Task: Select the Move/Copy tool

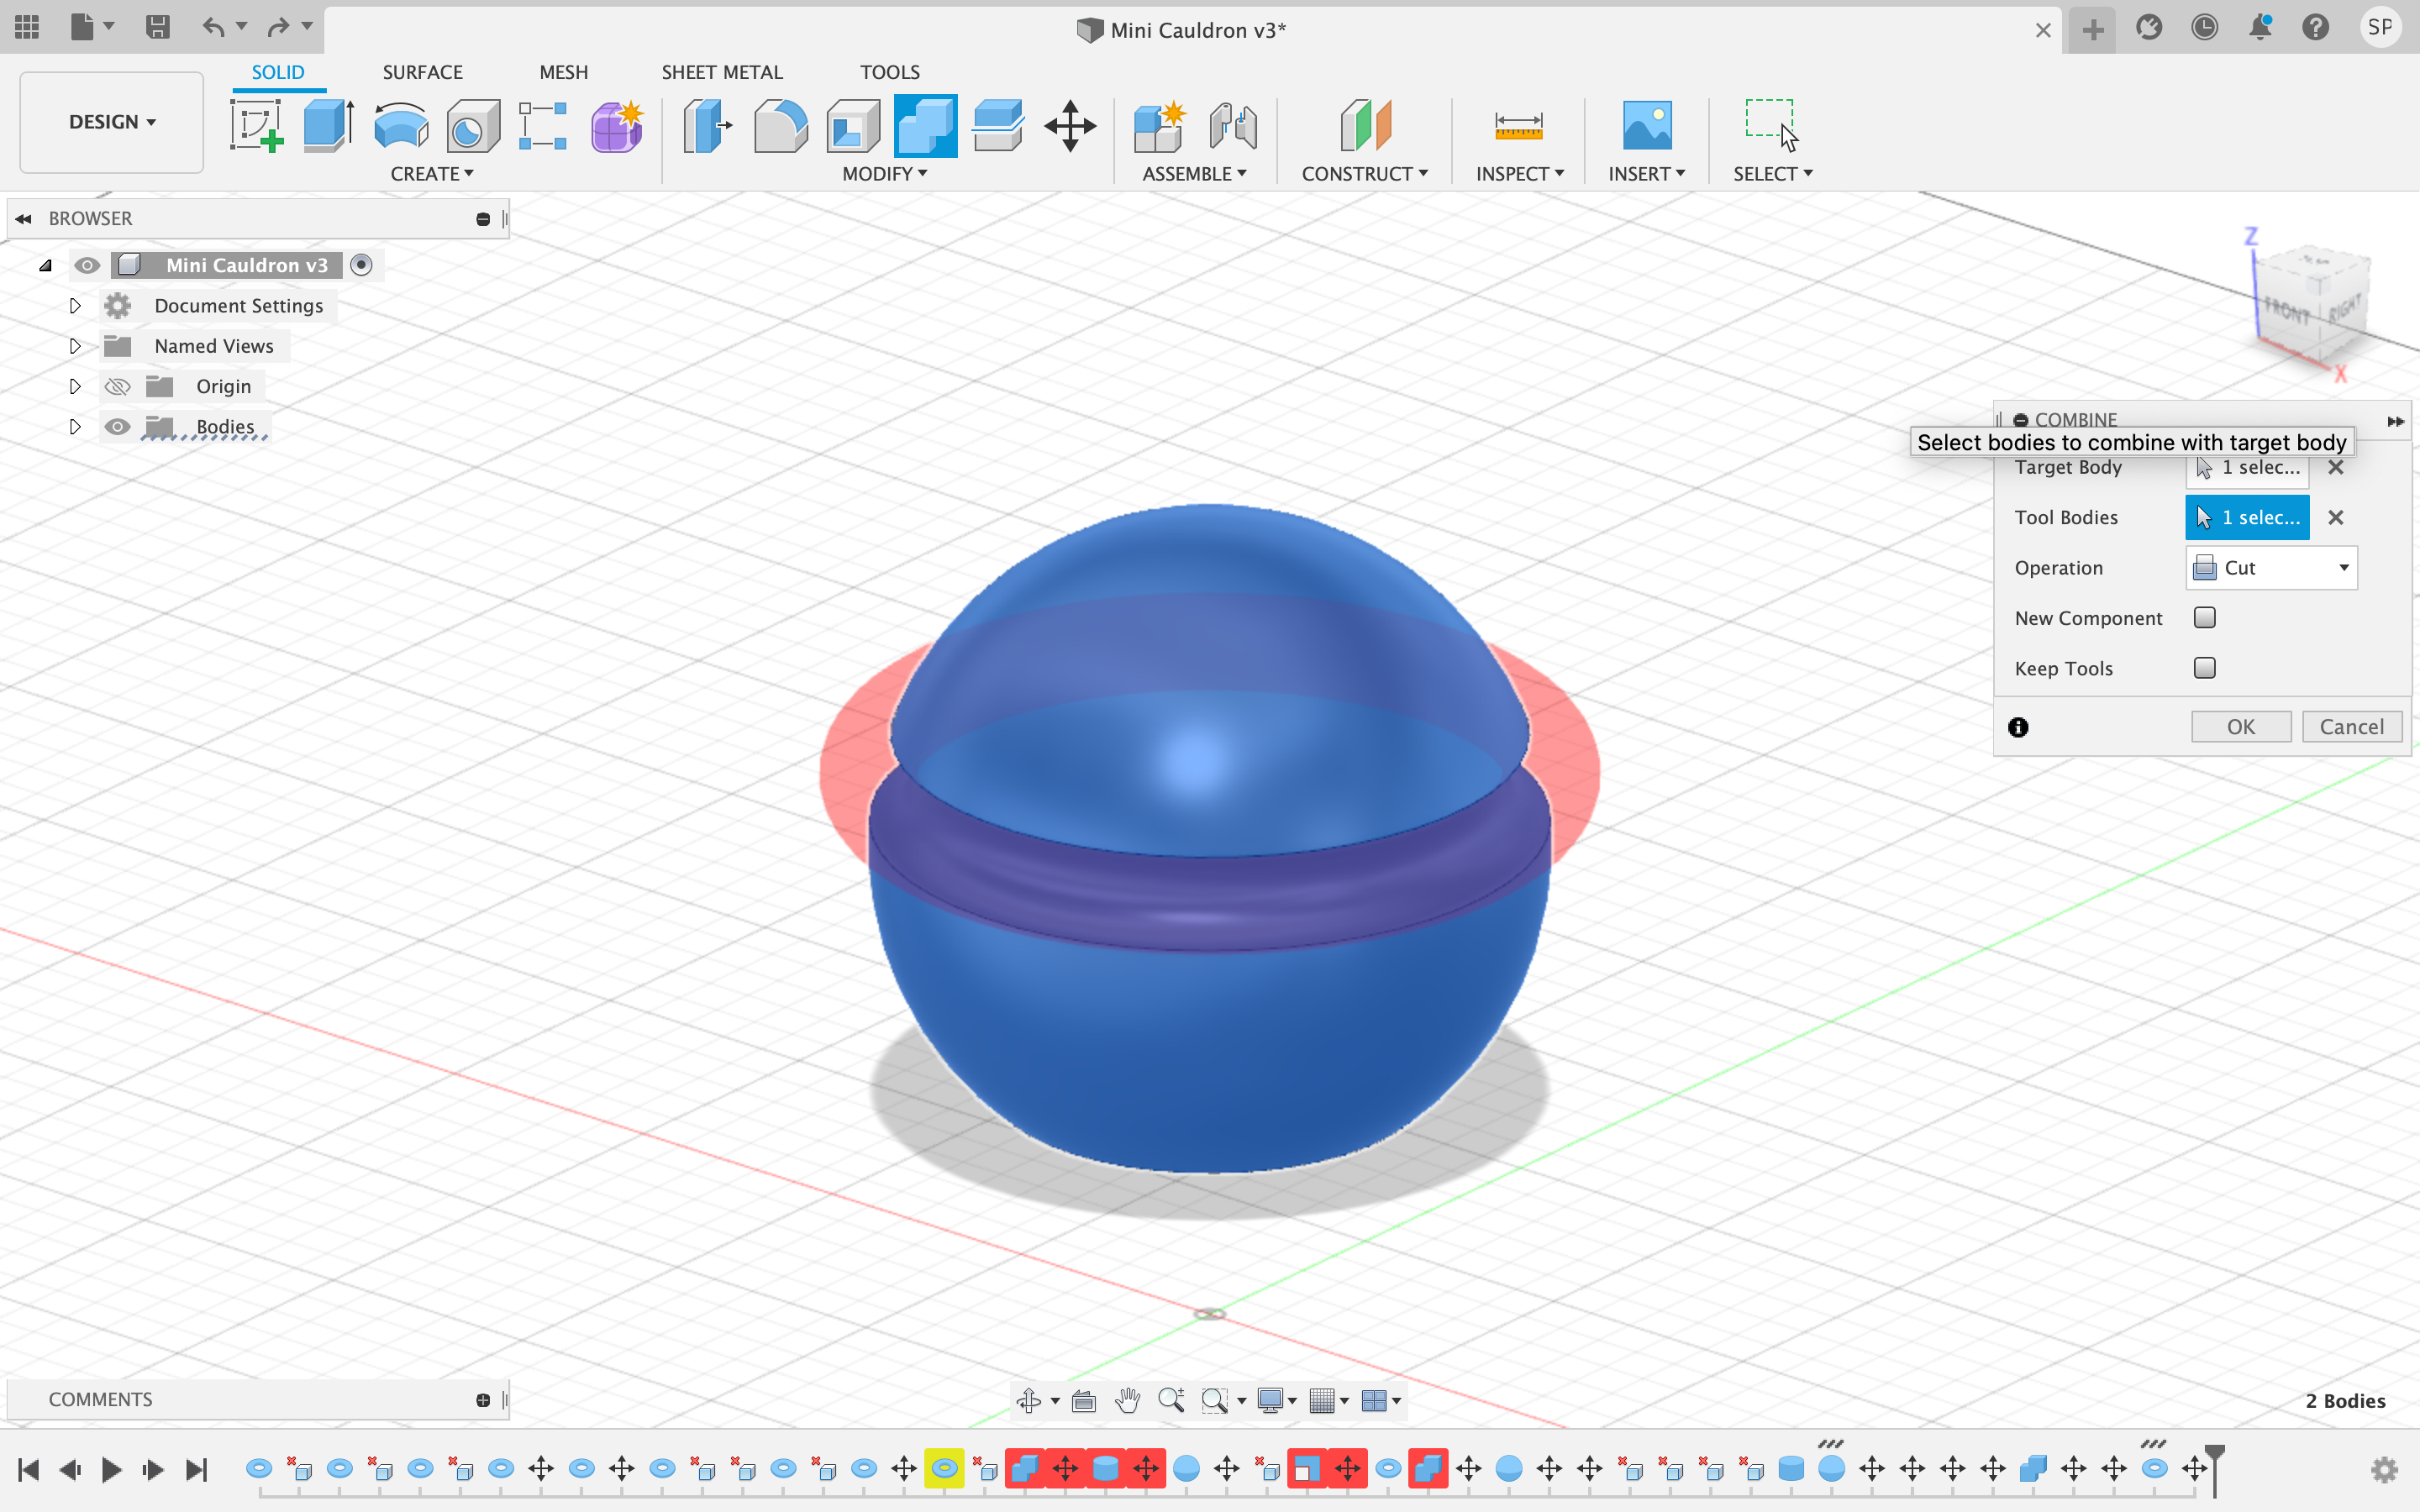Action: [1070, 126]
